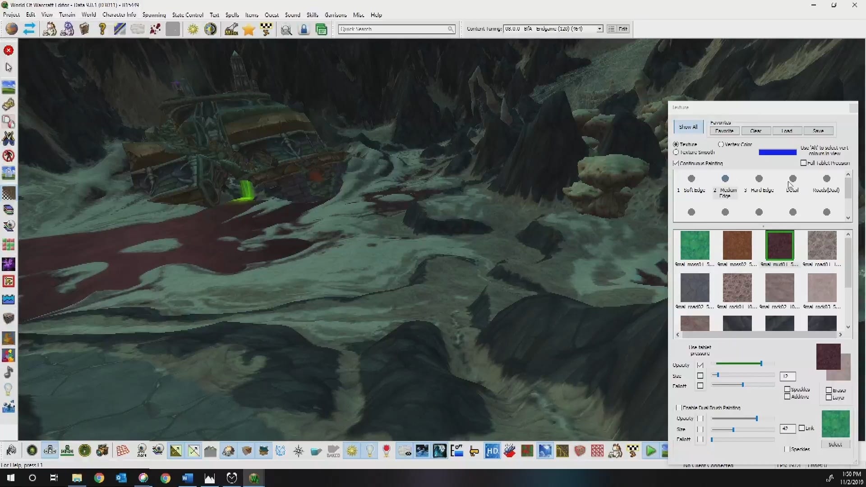The width and height of the screenshot is (866, 487).
Task: Select the Vertex Color radio button
Action: pyautogui.click(x=721, y=144)
